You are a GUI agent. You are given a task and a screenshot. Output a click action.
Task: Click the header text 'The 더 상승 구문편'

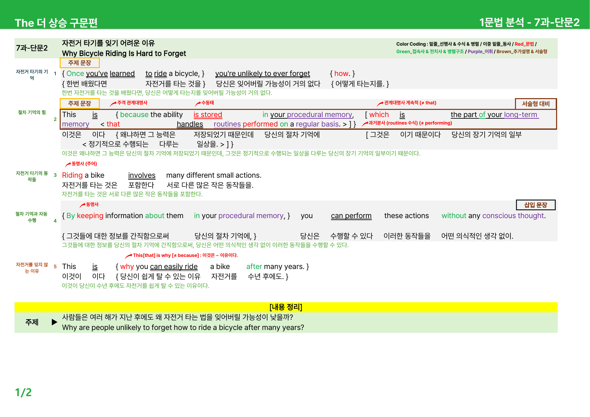tap(56, 22)
